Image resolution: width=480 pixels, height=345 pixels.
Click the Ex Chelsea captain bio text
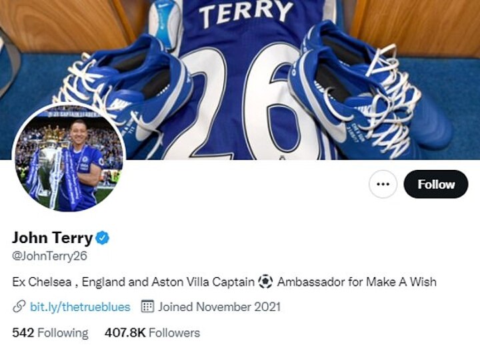(x=133, y=282)
